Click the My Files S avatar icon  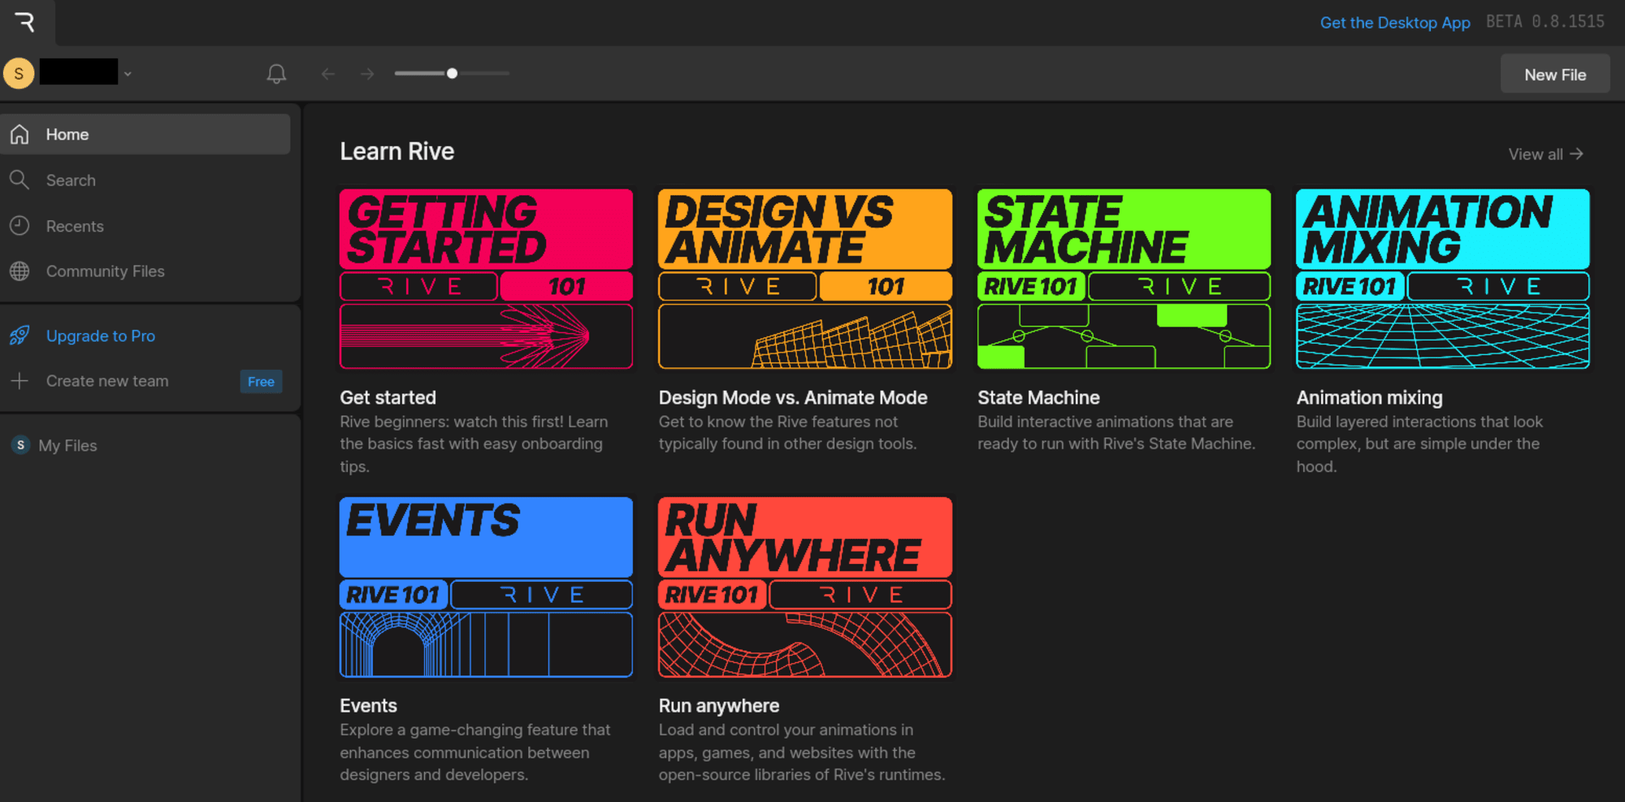pos(20,445)
